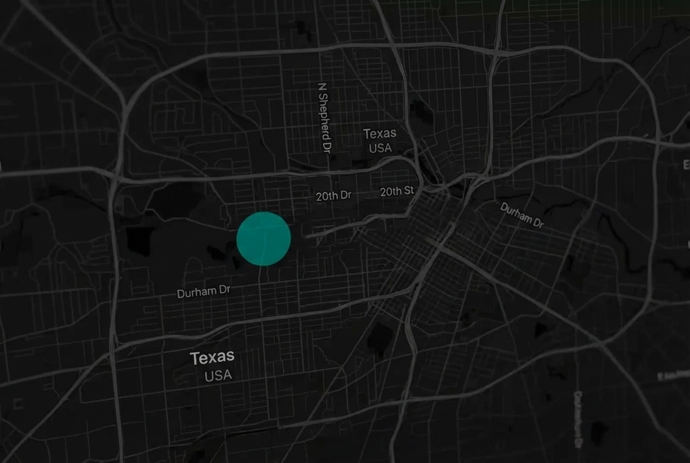This screenshot has width=690, height=463.
Task: Click the dark patch south of downtown
Action: [x=380, y=335]
